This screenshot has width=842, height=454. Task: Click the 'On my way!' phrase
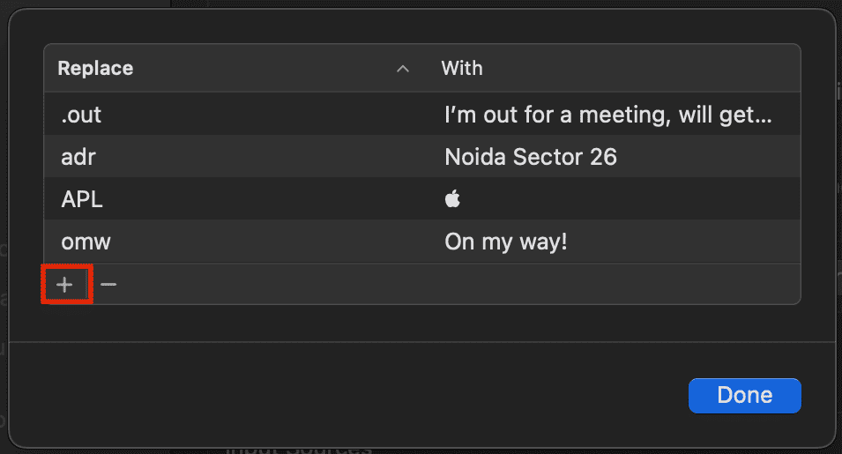tap(506, 242)
